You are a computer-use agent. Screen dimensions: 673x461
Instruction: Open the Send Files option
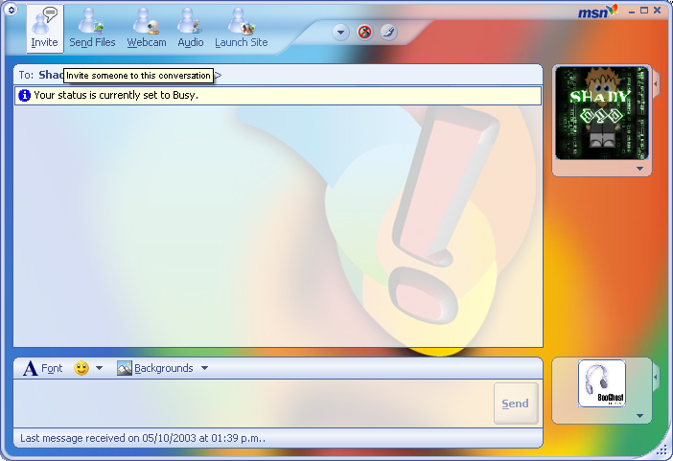coord(92,28)
